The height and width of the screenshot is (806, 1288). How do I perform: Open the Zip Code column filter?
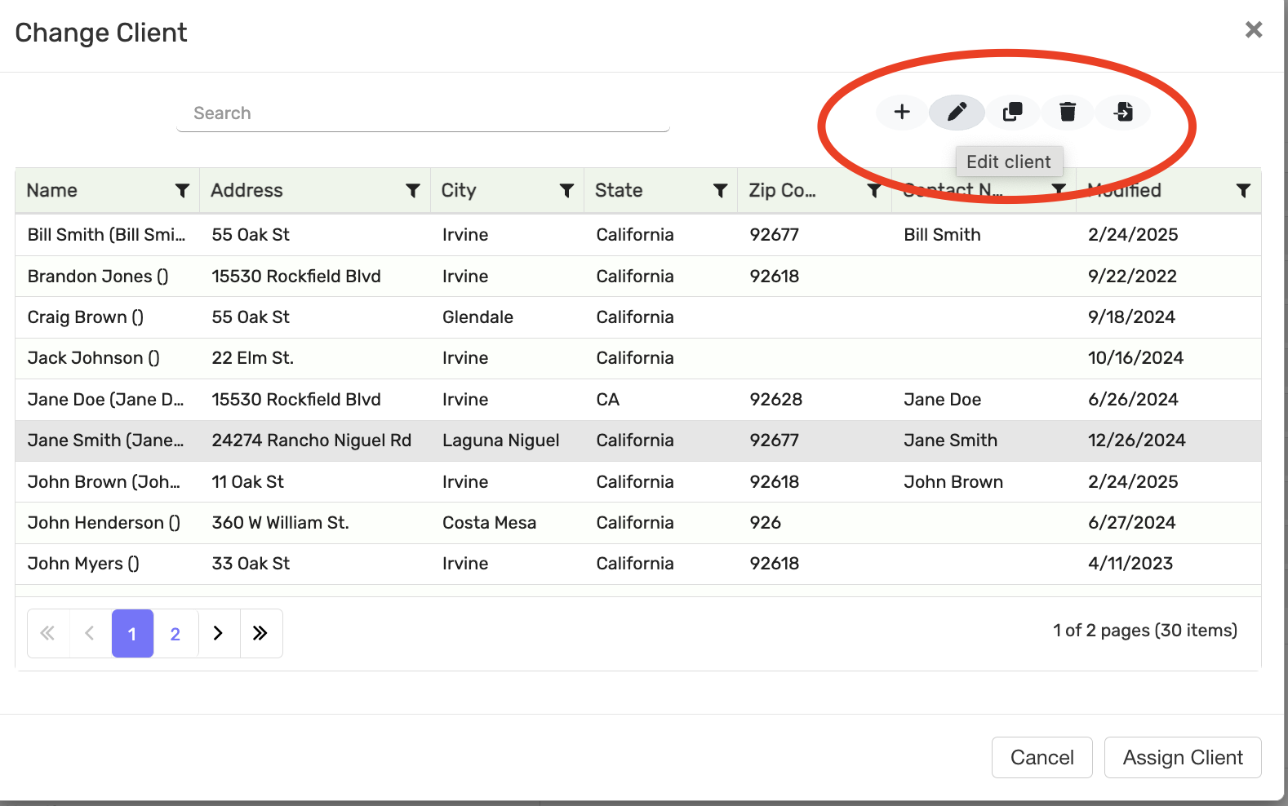pos(873,191)
